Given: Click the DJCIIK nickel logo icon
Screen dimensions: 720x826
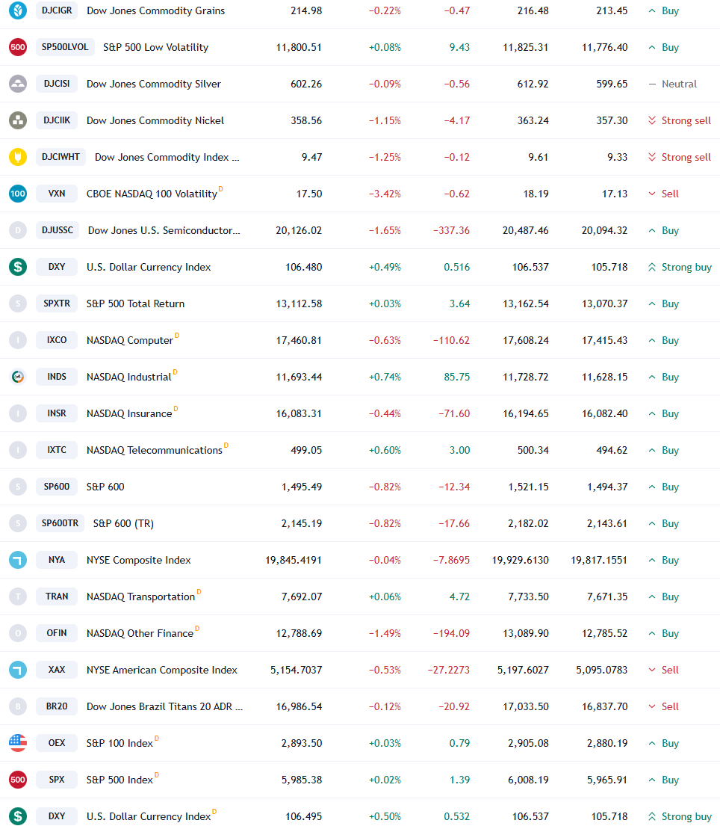Looking at the screenshot, I should point(18,120).
